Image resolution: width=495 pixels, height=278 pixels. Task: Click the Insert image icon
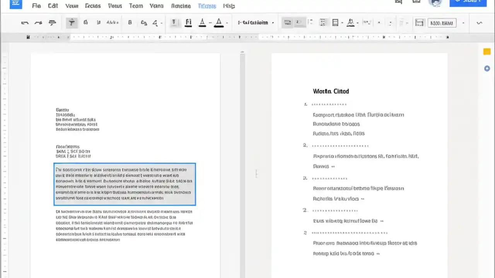323,22
